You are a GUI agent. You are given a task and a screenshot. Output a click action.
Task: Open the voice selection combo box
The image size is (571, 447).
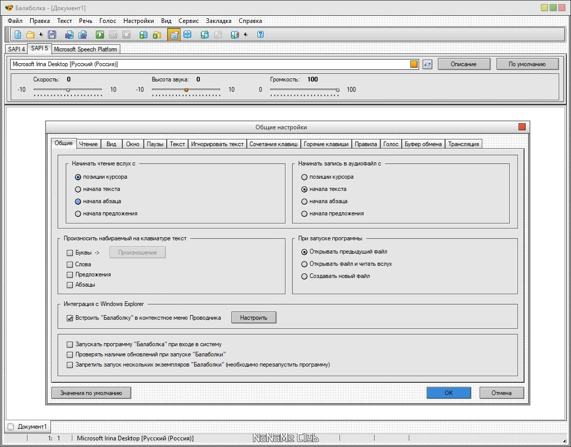[215, 64]
